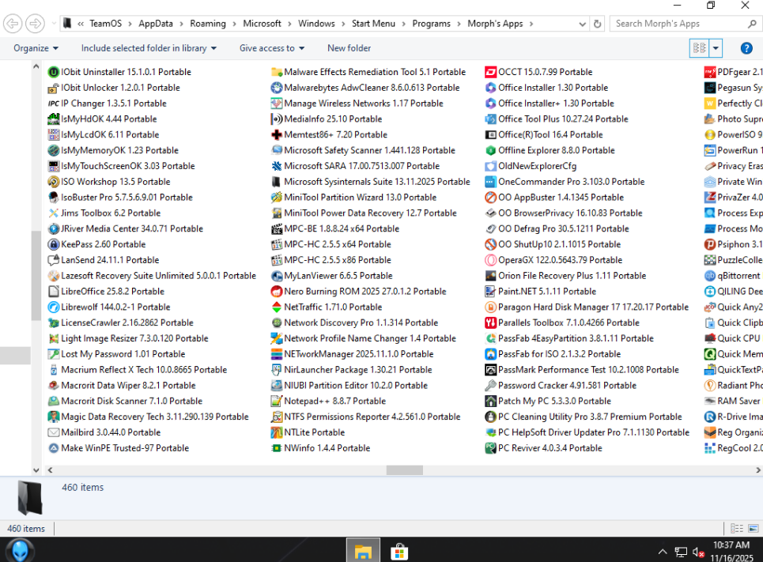This screenshot has height=562, width=763.
Task: Navigate to the Microsoft breadcrumb
Action: [262, 24]
